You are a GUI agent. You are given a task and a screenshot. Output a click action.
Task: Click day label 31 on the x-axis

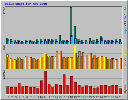(x=120, y=97)
